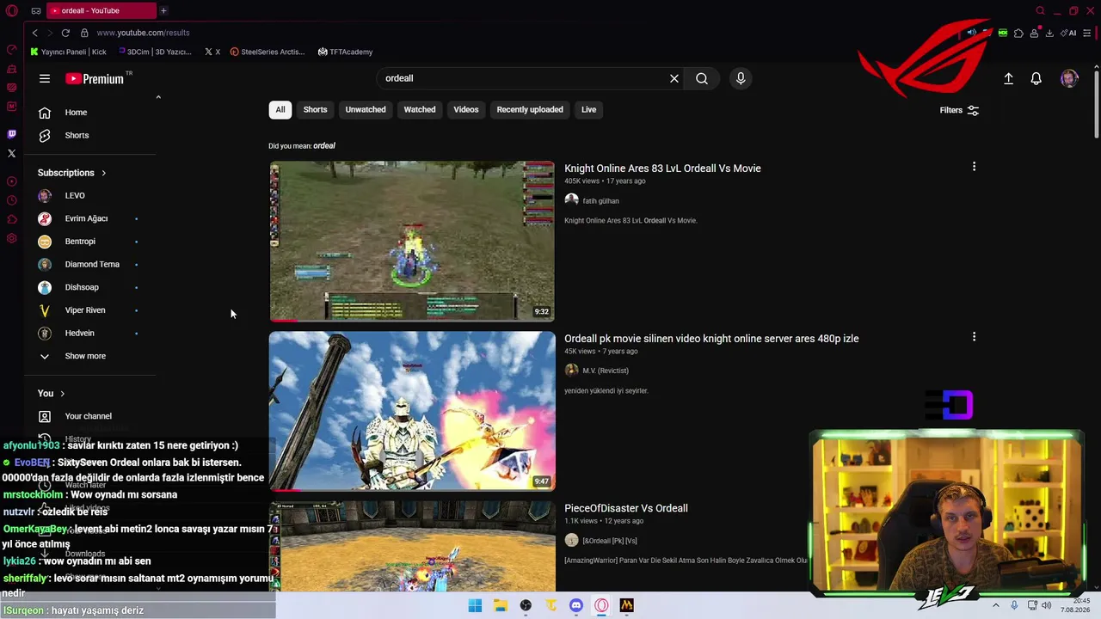Open Windows Start menu
The height and width of the screenshot is (619, 1101).
(x=475, y=605)
